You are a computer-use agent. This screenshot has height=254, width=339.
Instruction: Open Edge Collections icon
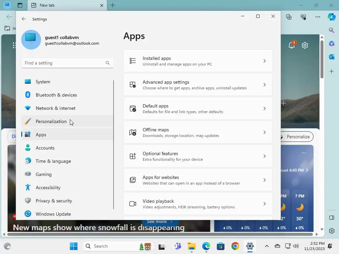pyautogui.click(x=289, y=17)
